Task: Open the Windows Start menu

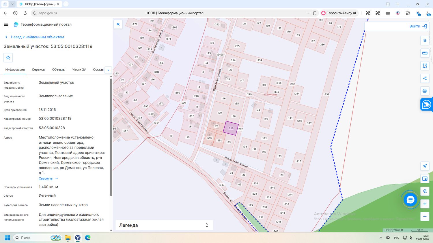Action: tap(8, 238)
